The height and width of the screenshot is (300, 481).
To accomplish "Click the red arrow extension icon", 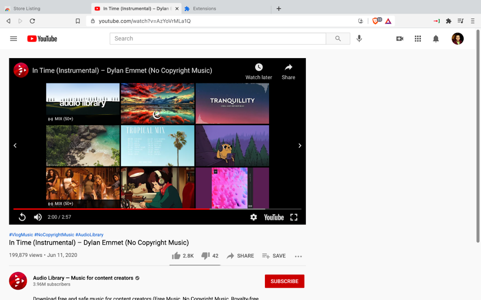I will coord(436,21).
